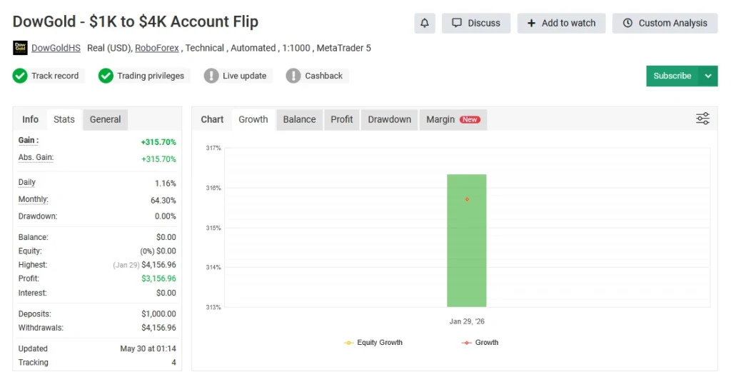
Task: Open Custom Analysis
Action: point(665,23)
